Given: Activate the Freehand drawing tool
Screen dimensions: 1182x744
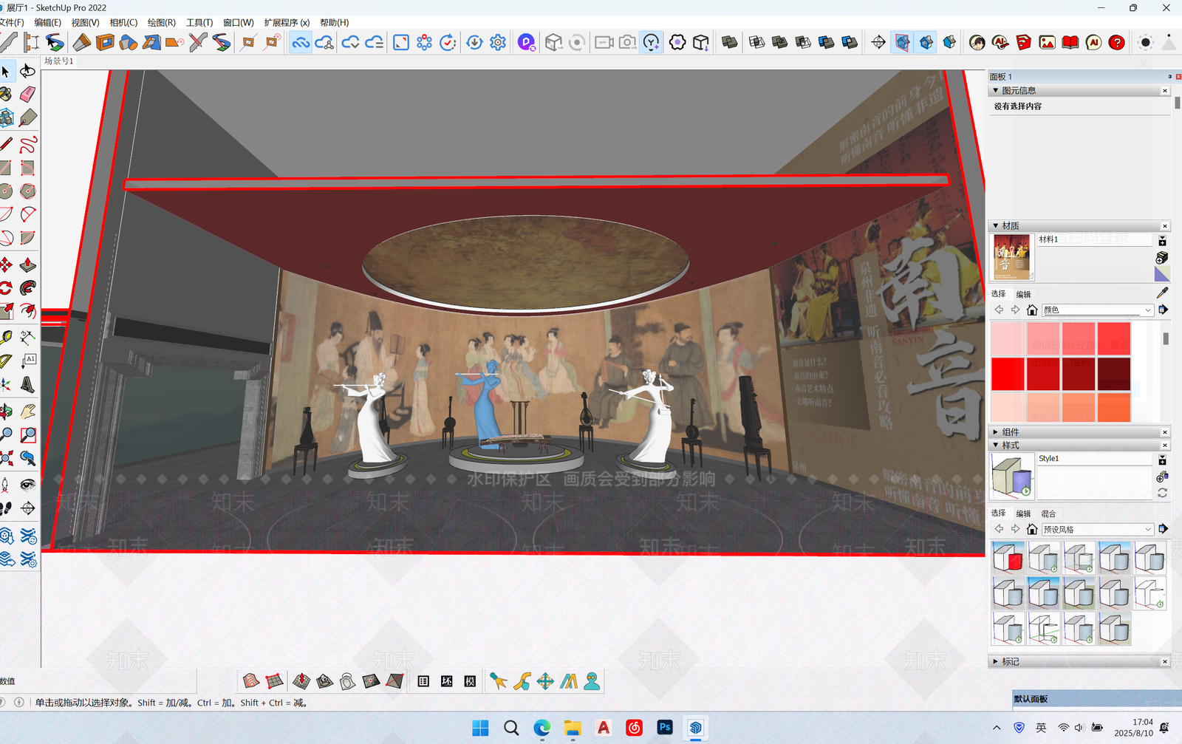Looking at the screenshot, I should point(27,144).
